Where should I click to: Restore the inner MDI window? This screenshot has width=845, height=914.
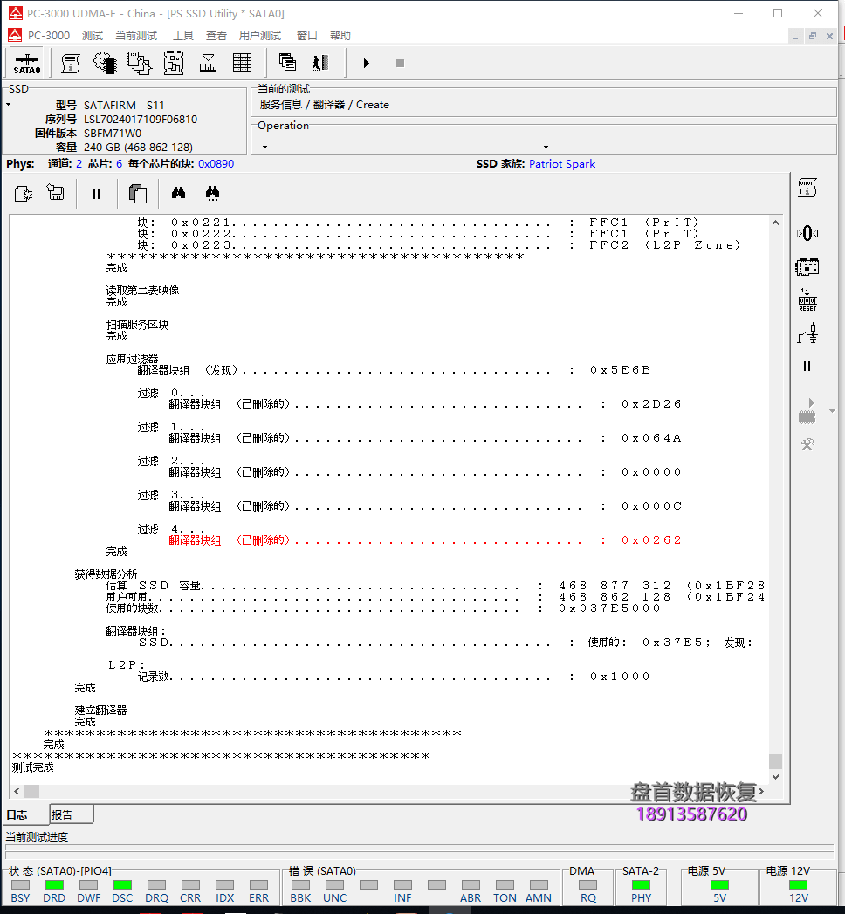coord(813,36)
